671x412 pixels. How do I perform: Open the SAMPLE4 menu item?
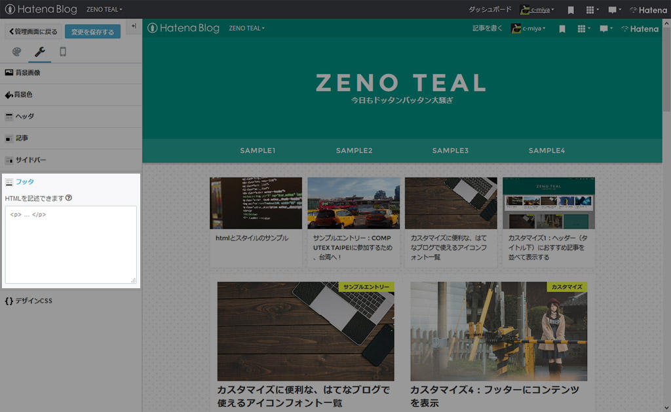[546, 151]
